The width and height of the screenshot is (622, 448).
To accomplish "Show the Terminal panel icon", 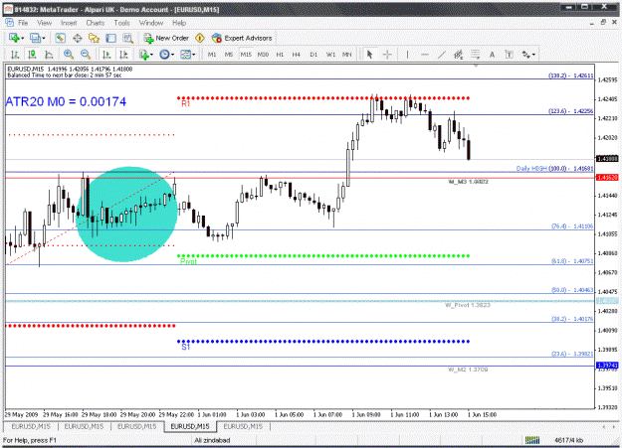I will [110, 38].
